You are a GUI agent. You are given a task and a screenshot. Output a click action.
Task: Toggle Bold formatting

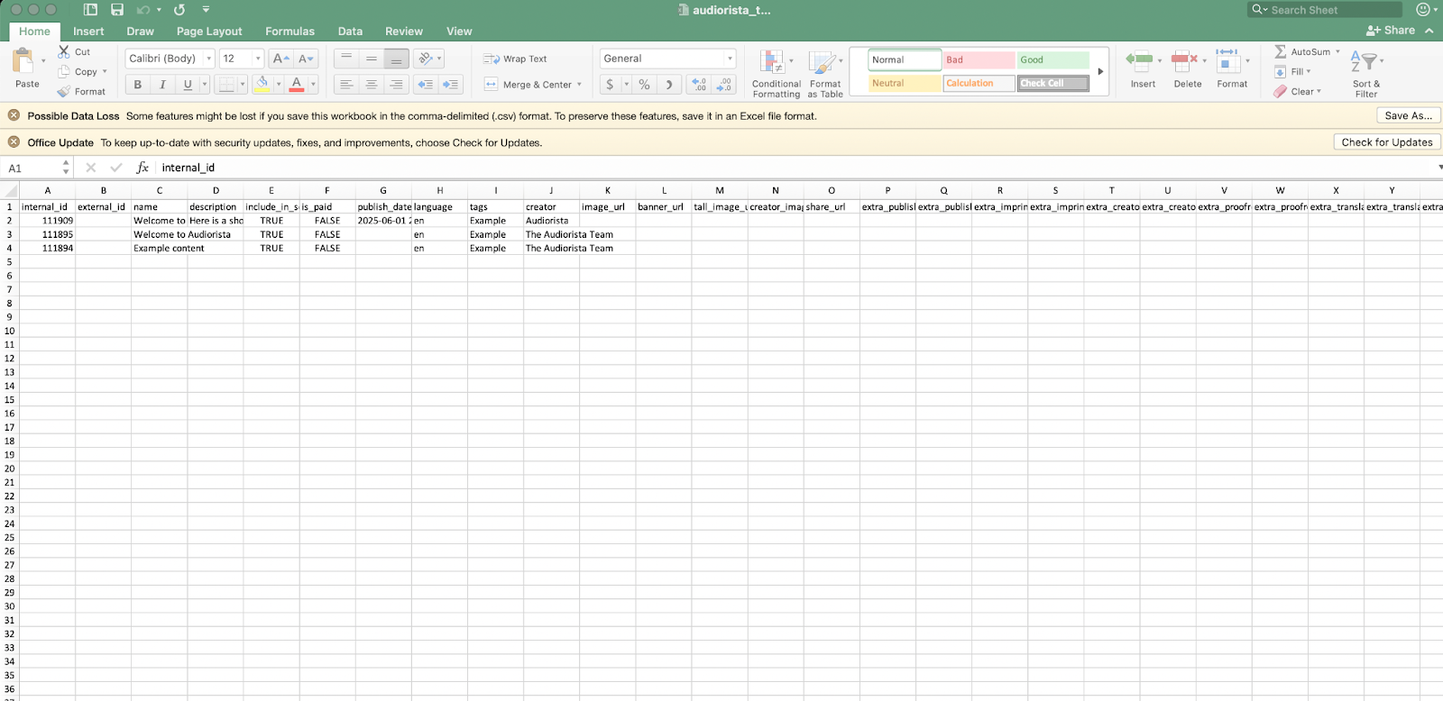coord(138,85)
